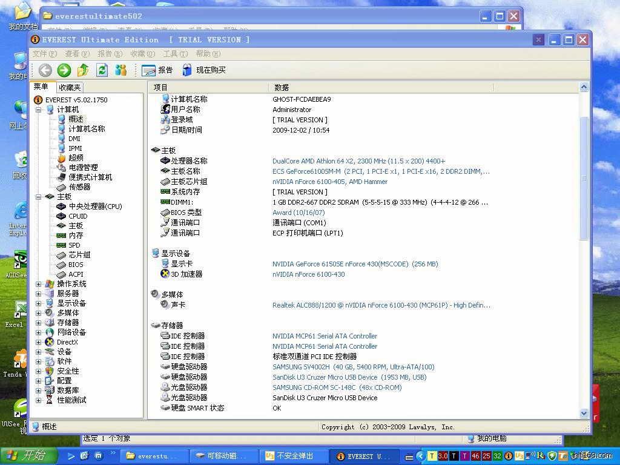Select the 传感器 sensor tree item
This screenshot has height=465, width=620.
(79, 187)
